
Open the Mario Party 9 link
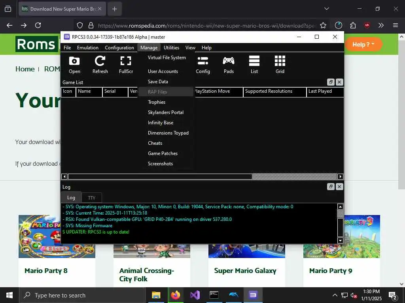pos(331,271)
